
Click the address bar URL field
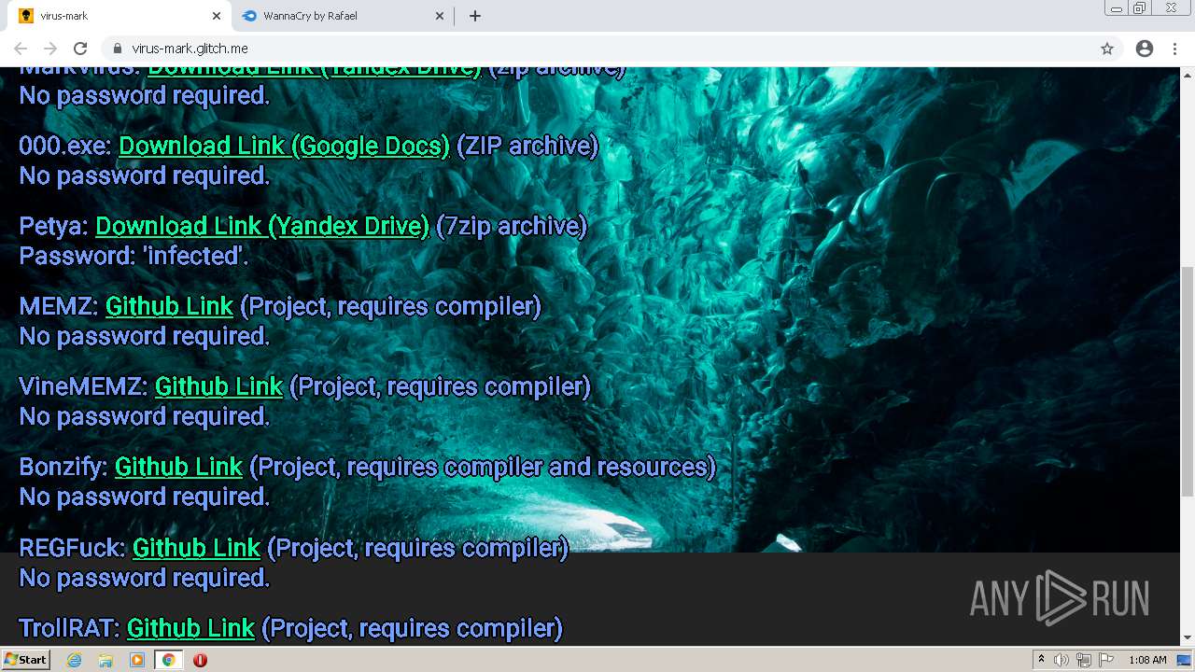(x=597, y=49)
